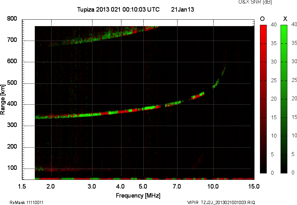
Task: Click the O colorbar '20' dB tick label
Action: (x=273, y=99)
